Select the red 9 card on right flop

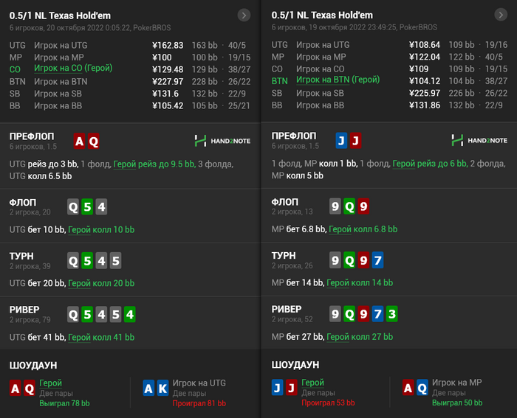(363, 206)
